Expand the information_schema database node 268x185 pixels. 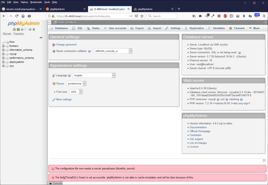click(3, 50)
